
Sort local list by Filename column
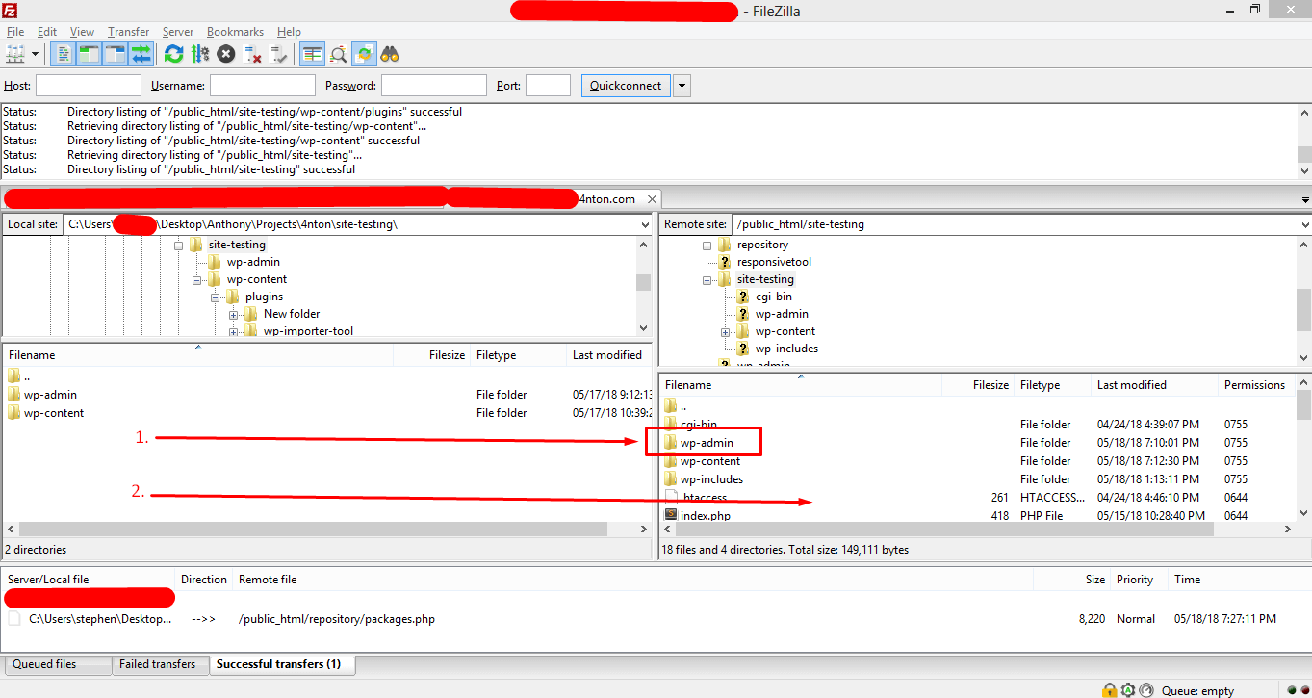[x=198, y=355]
